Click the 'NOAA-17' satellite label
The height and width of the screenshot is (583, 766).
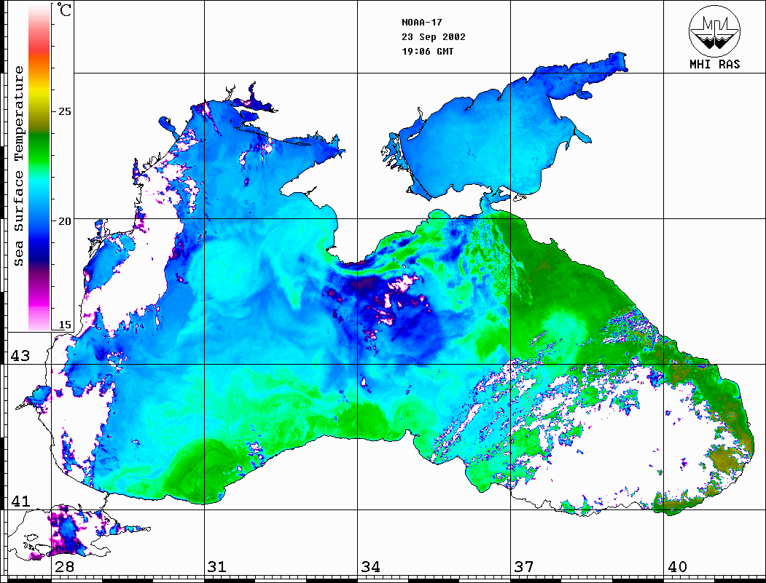(x=421, y=23)
